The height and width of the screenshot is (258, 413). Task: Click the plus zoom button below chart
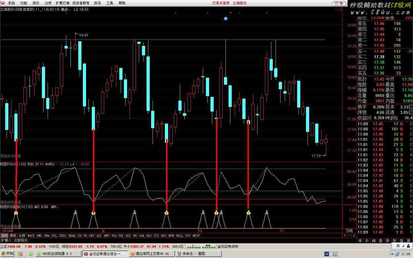coord(345,236)
